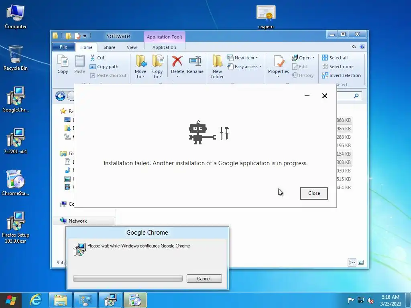
Task: Select the ChromeSta... desktop icon
Action: tap(16, 183)
